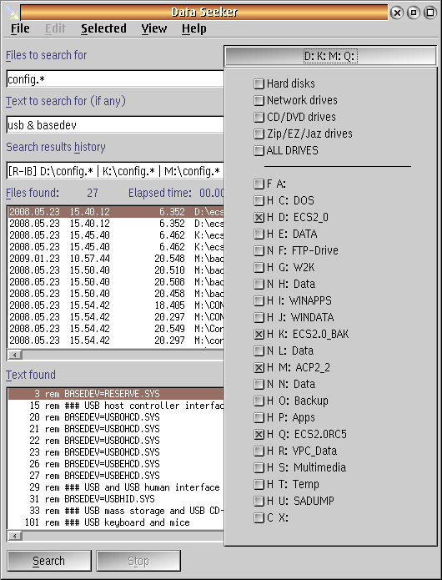Check the P: Apps drive checkbox

click(x=259, y=417)
